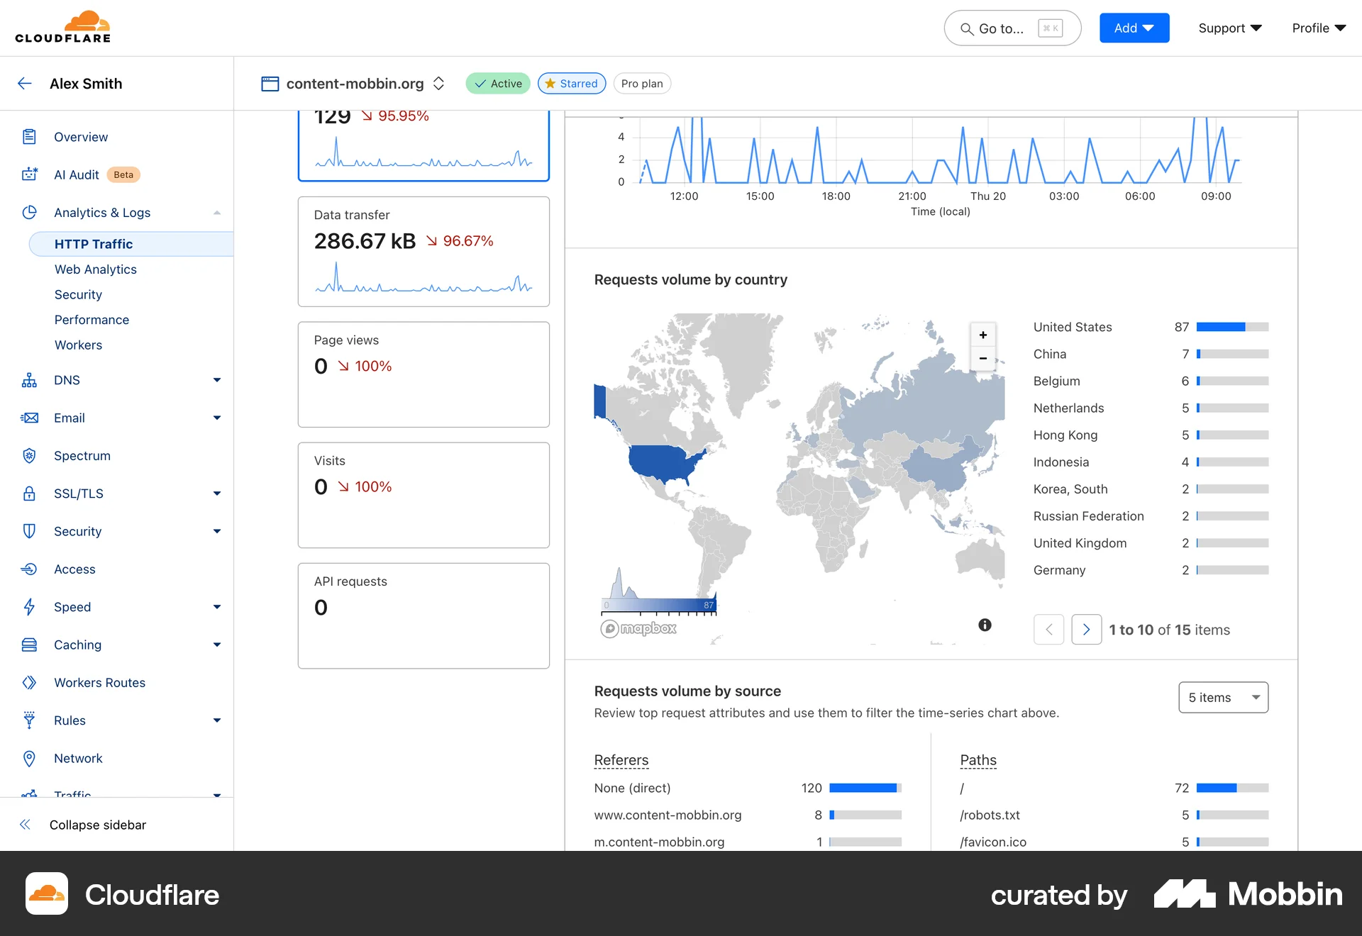Viewport: 1362px width, 936px height.
Task: Open the DNS settings via its sidebar icon
Action: click(29, 380)
